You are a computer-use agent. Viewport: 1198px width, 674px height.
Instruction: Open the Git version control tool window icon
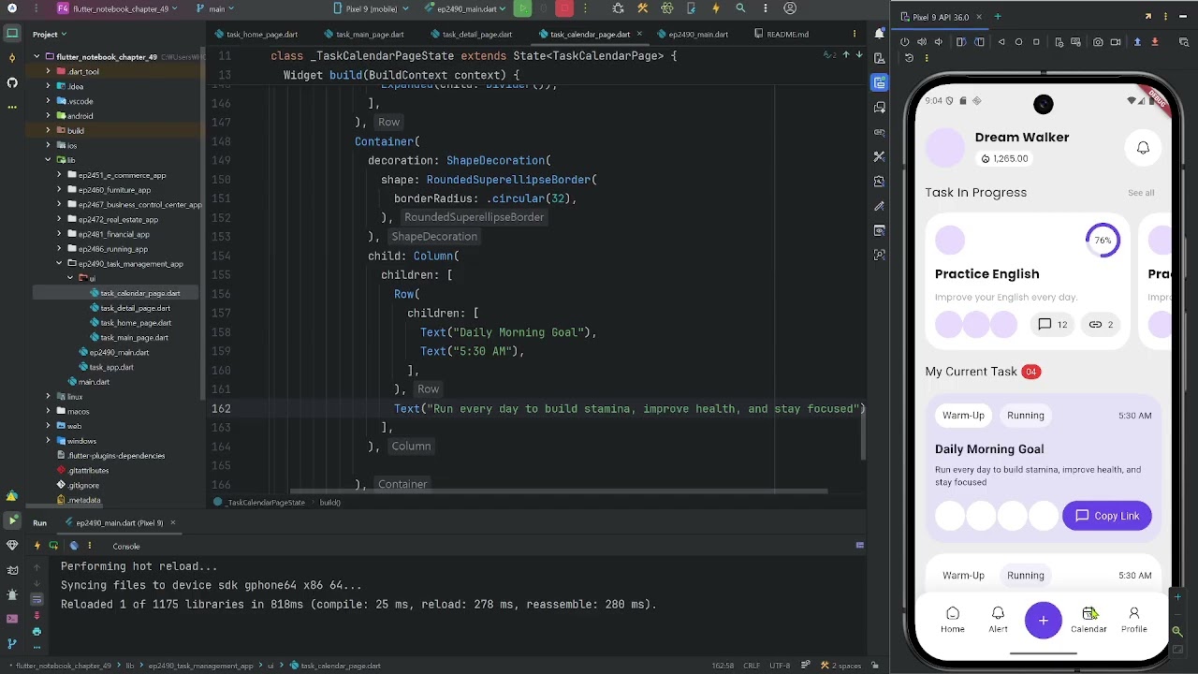12,643
